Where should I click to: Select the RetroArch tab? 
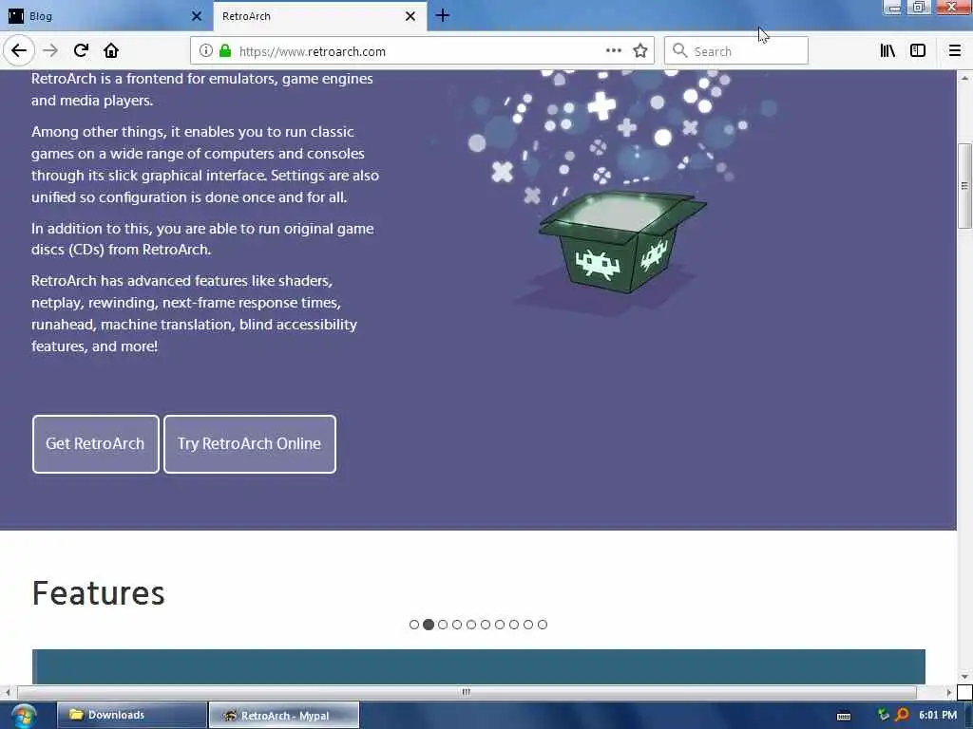[x=319, y=16]
